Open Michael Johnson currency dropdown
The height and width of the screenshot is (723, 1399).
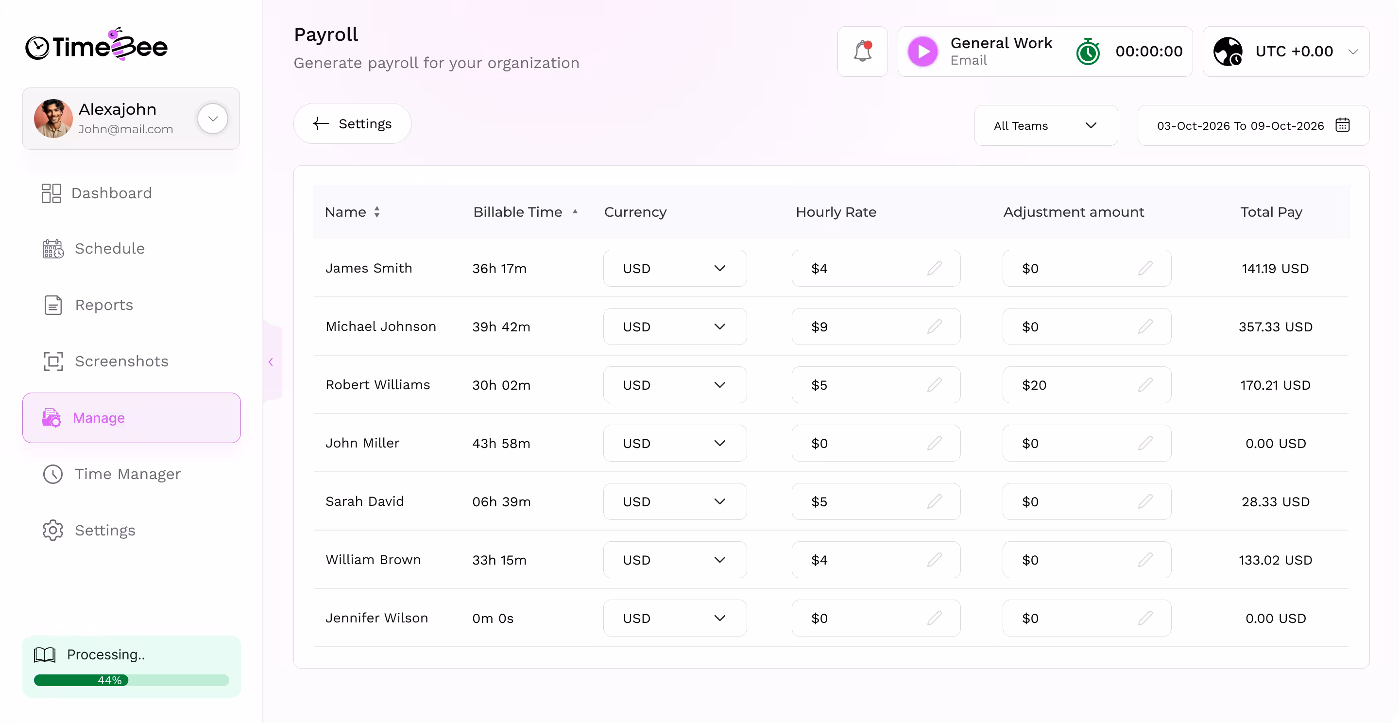pos(675,327)
